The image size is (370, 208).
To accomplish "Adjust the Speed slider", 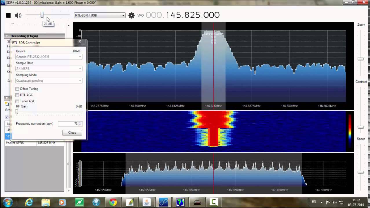I will (x=360, y=172).
